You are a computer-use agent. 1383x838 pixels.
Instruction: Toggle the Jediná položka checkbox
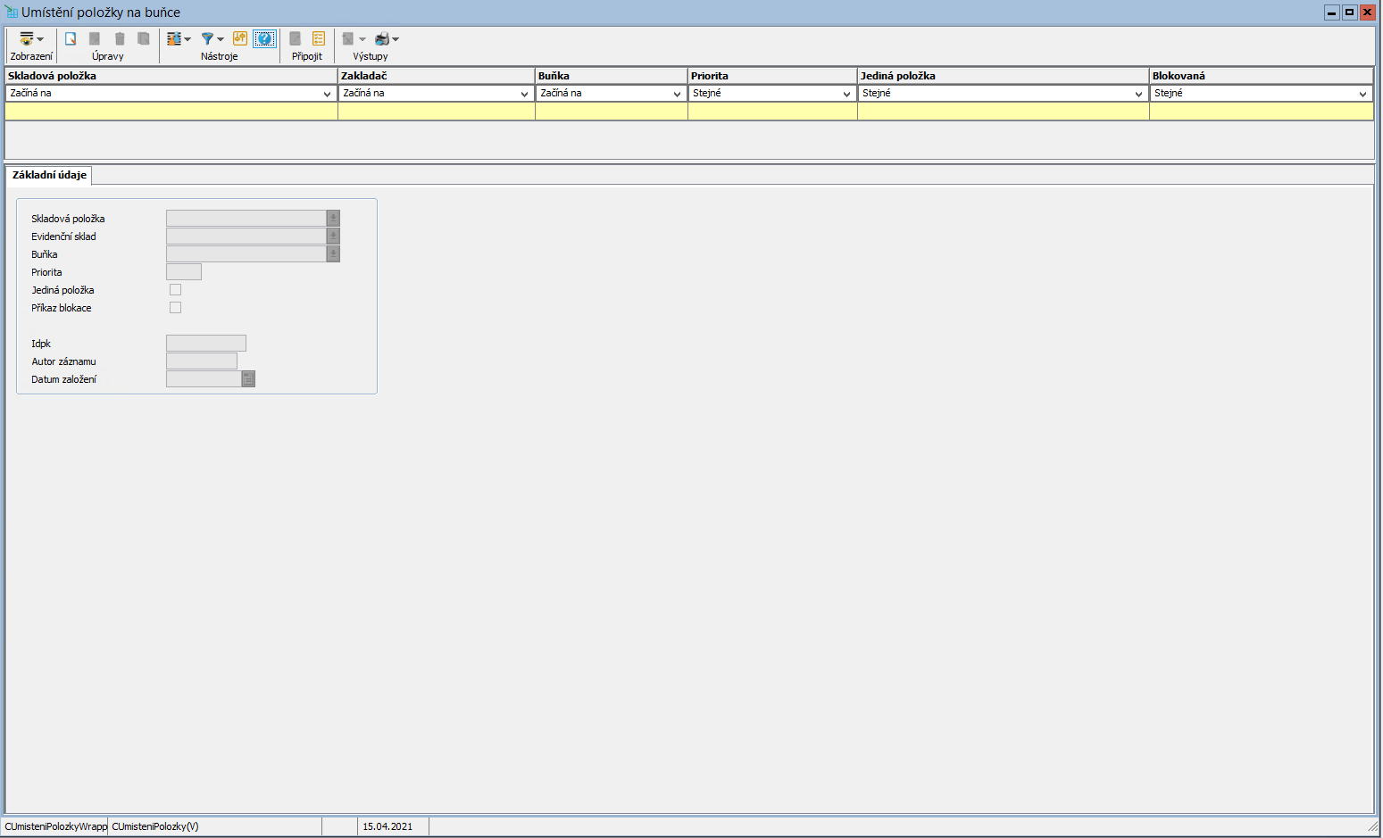175,290
